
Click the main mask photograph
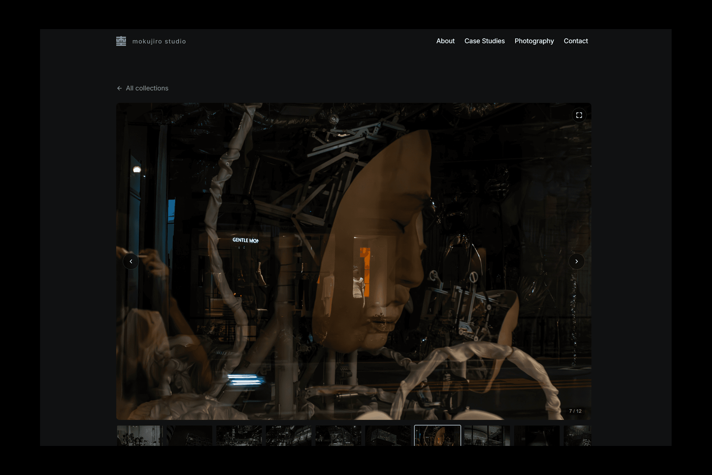tap(354, 261)
